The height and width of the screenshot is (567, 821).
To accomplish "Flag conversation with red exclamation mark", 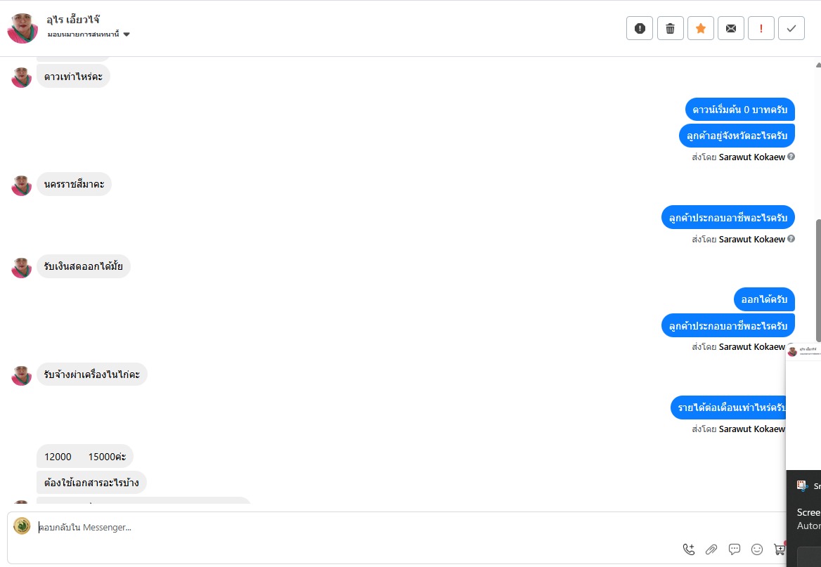I will (761, 28).
